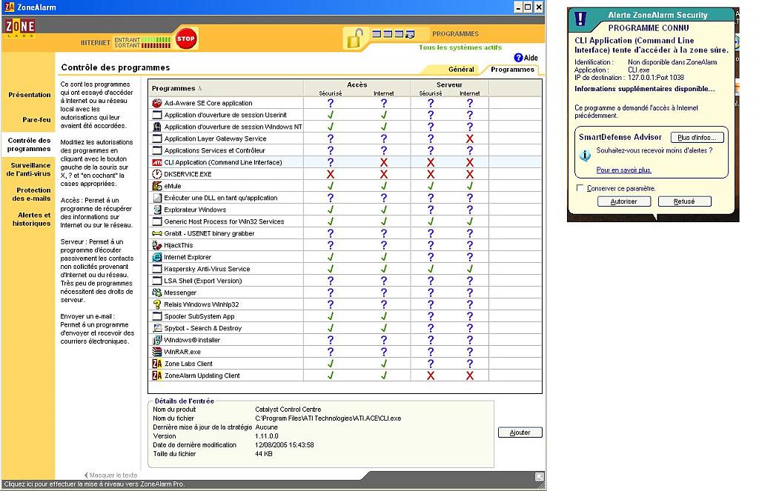Click the eMule program icon
Screen dimensions: 759x491
pyautogui.click(x=157, y=186)
